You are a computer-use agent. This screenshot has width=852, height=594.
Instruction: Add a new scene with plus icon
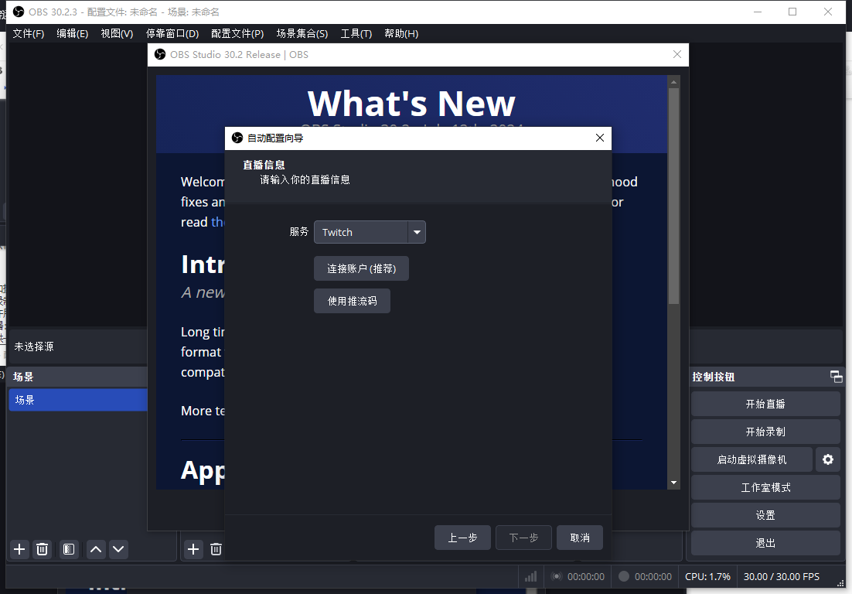19,549
